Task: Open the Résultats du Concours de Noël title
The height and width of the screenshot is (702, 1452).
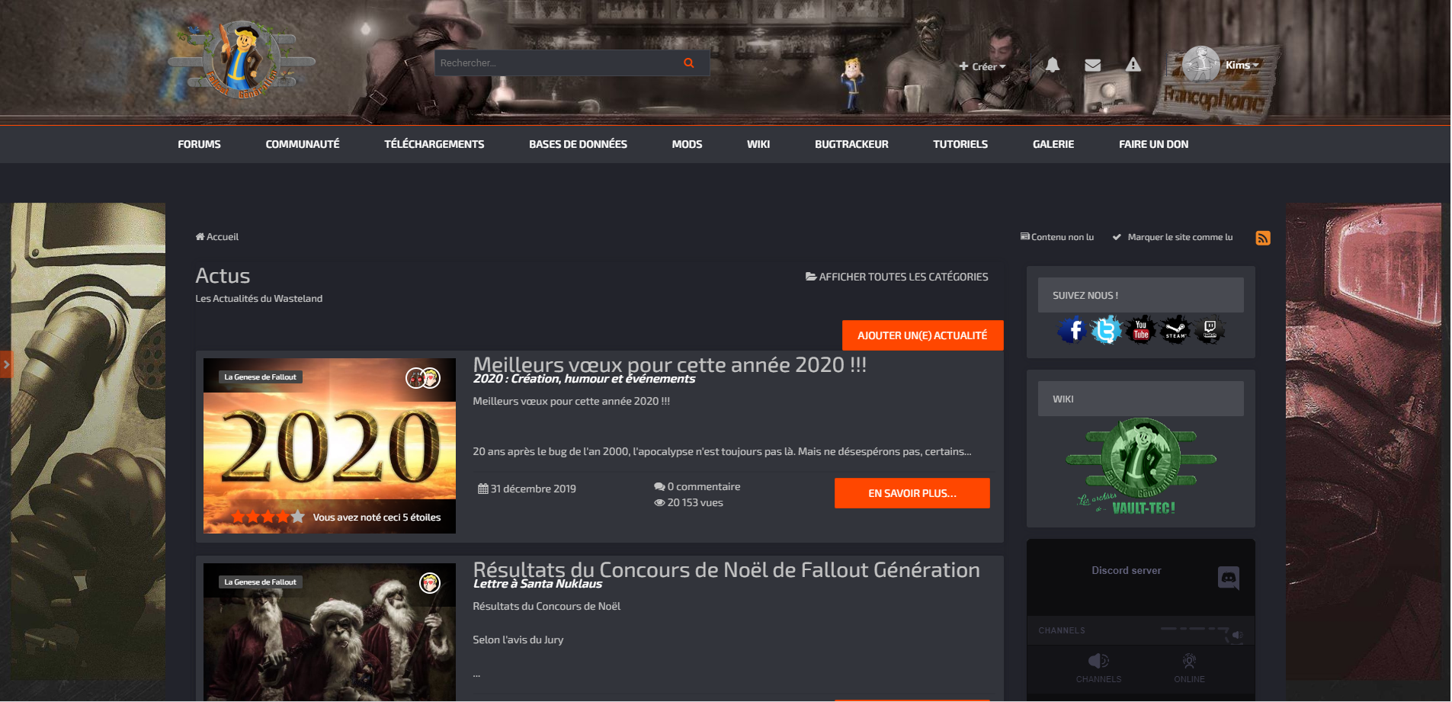Action: coord(726,569)
